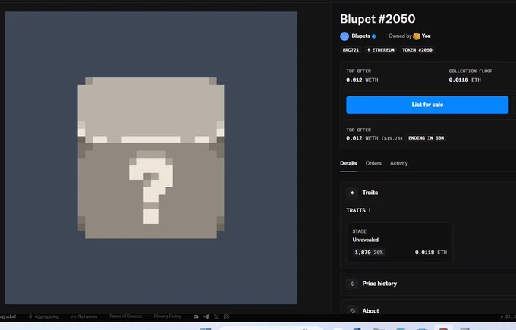Open the Instagram link in footer
Screen dimensions: 516x330
pos(226,316)
